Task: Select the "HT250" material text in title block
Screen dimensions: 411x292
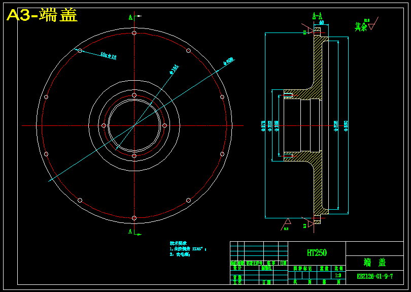Action: coord(317,253)
